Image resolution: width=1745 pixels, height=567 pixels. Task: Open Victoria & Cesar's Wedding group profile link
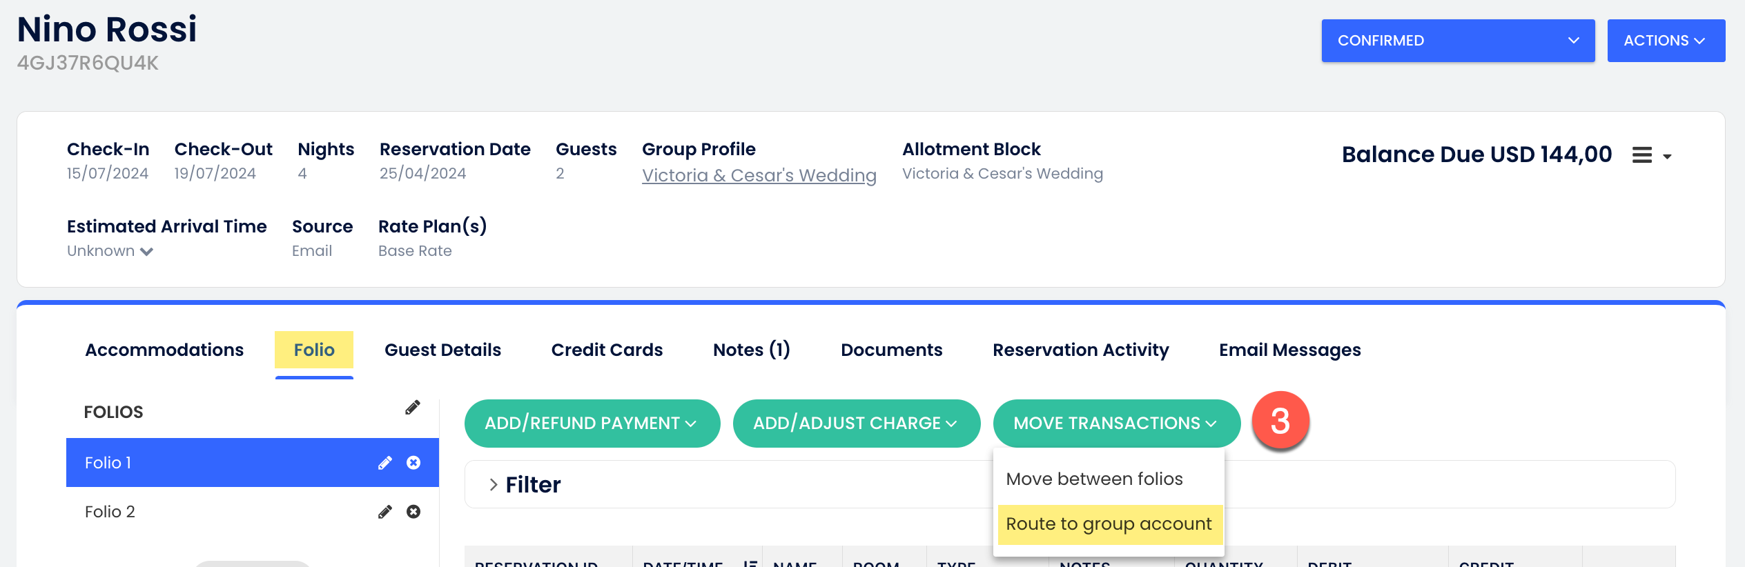point(759,175)
